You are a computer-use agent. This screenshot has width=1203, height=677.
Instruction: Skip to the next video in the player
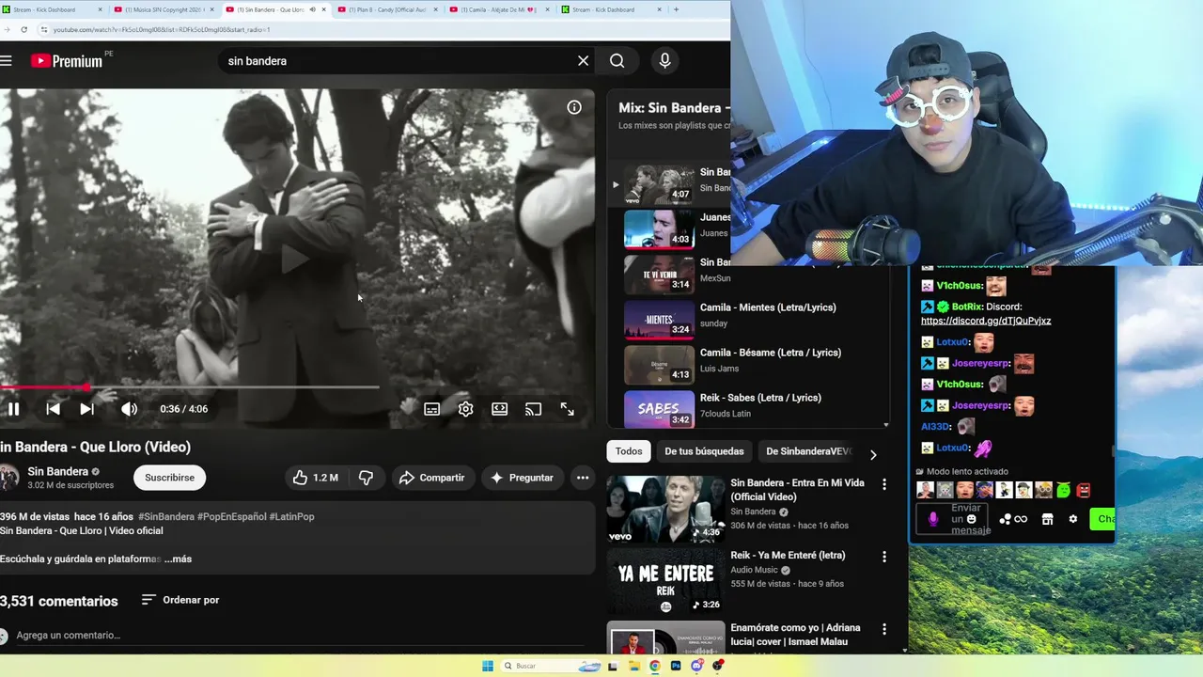point(86,409)
